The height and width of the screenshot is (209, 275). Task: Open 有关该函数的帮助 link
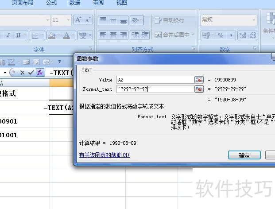tap(104, 155)
